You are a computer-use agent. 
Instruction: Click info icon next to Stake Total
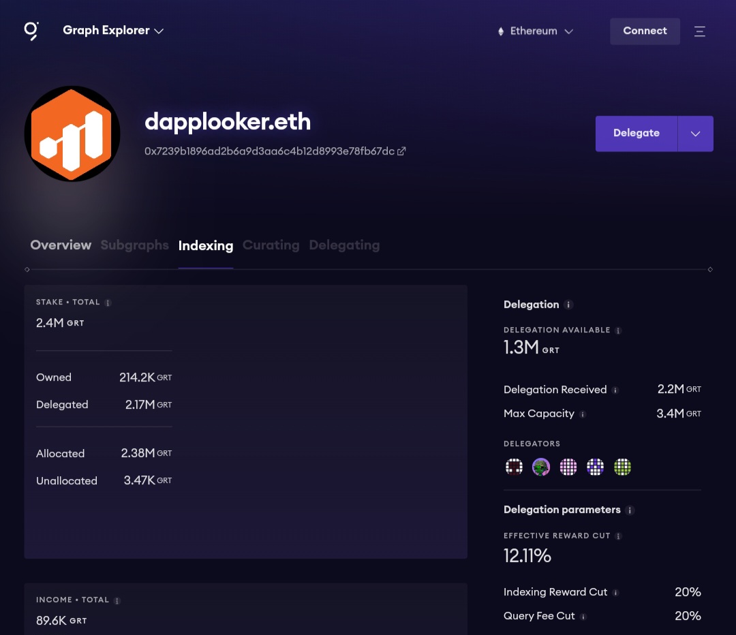[108, 303]
